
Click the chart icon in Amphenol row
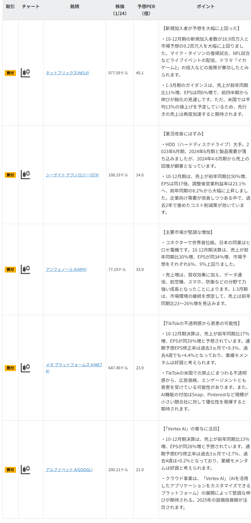(26, 269)
